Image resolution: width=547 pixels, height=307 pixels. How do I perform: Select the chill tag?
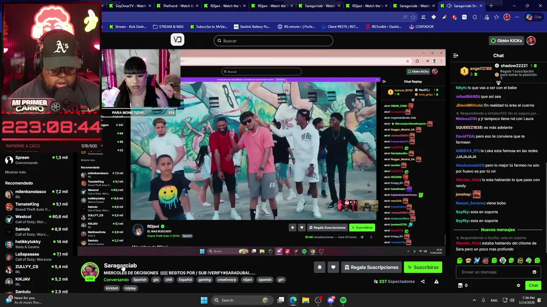tap(169, 280)
